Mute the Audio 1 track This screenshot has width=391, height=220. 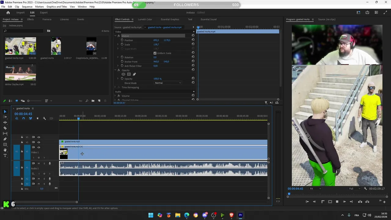tap(39, 163)
